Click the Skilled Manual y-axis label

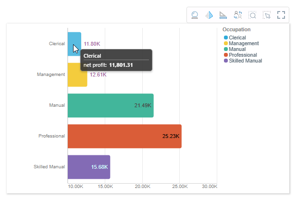coord(49,167)
